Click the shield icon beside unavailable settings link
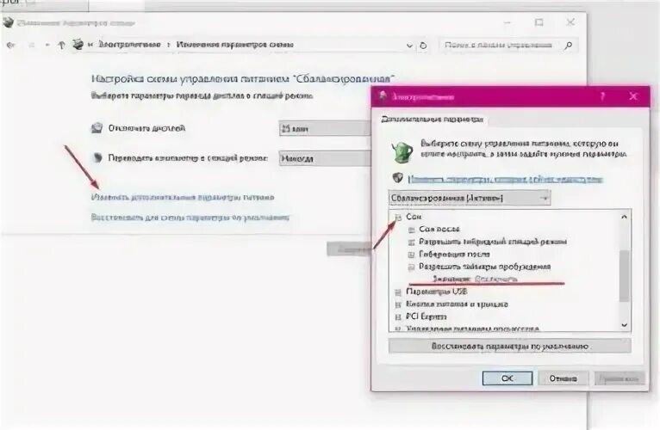The image size is (660, 430). (x=398, y=178)
